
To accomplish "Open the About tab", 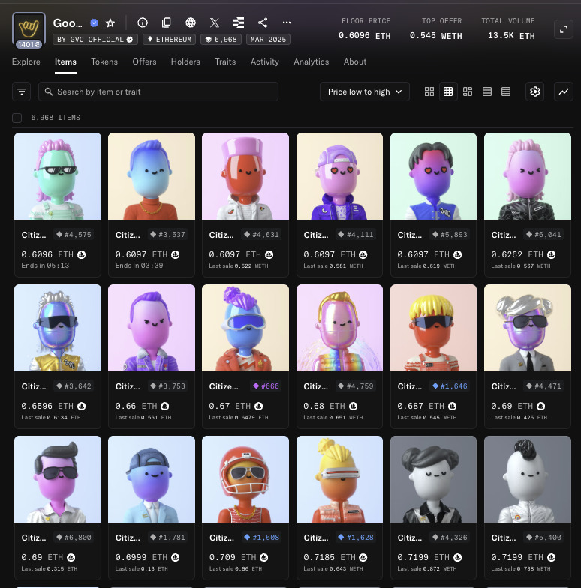I will pos(354,61).
